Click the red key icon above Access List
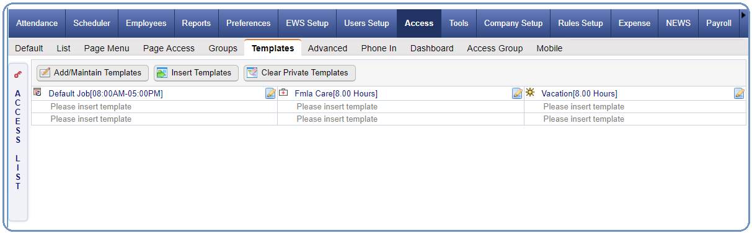Viewport: 752px width, 233px height. 17,74
